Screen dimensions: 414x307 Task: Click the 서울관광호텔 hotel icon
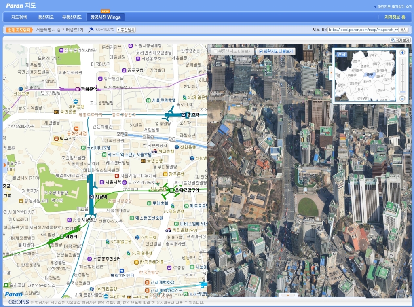pyautogui.click(x=149, y=100)
